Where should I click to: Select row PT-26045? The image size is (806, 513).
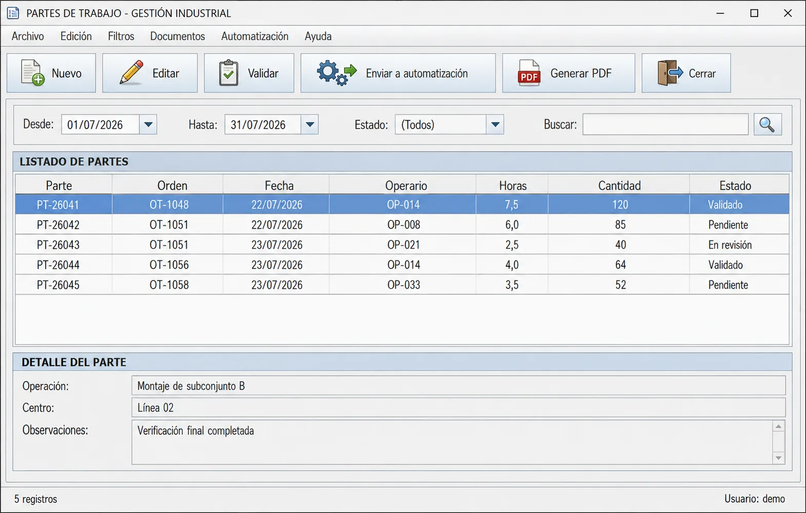click(x=402, y=284)
